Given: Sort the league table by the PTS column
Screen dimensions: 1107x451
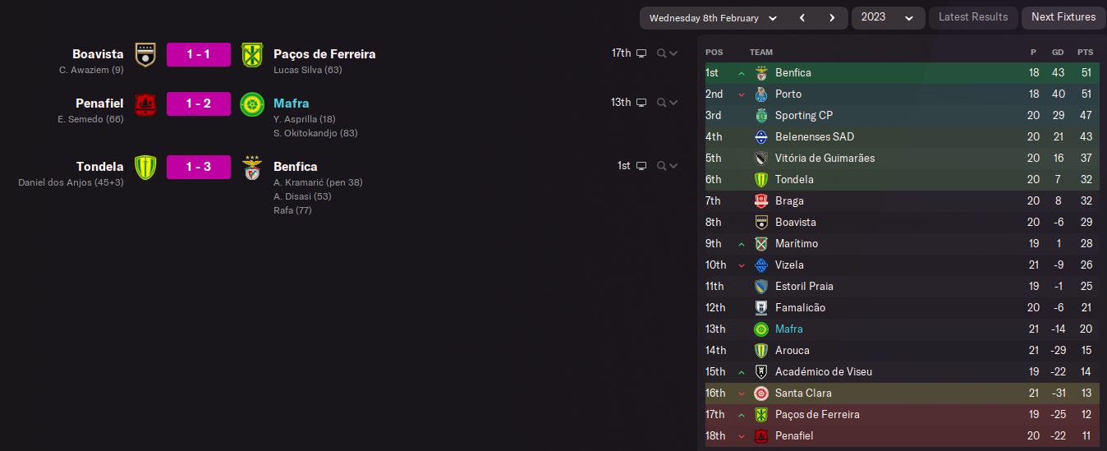Looking at the screenshot, I should [1085, 52].
